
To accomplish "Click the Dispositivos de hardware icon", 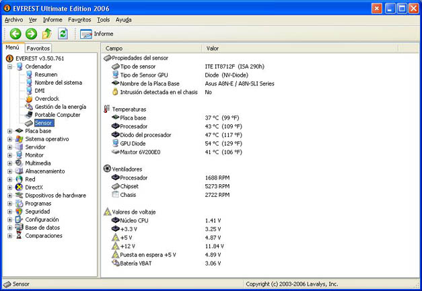I will 19,196.
